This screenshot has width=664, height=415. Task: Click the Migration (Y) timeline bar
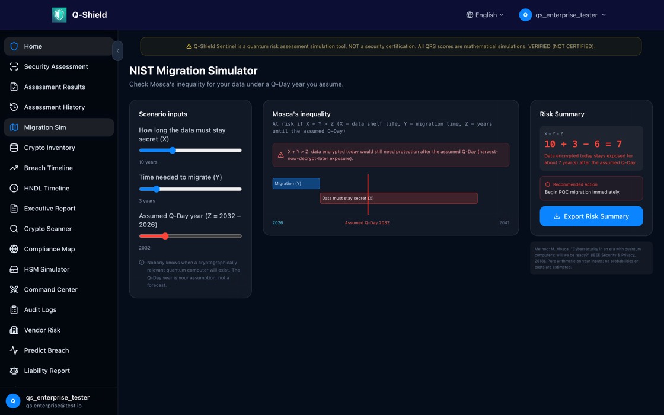[x=296, y=183]
